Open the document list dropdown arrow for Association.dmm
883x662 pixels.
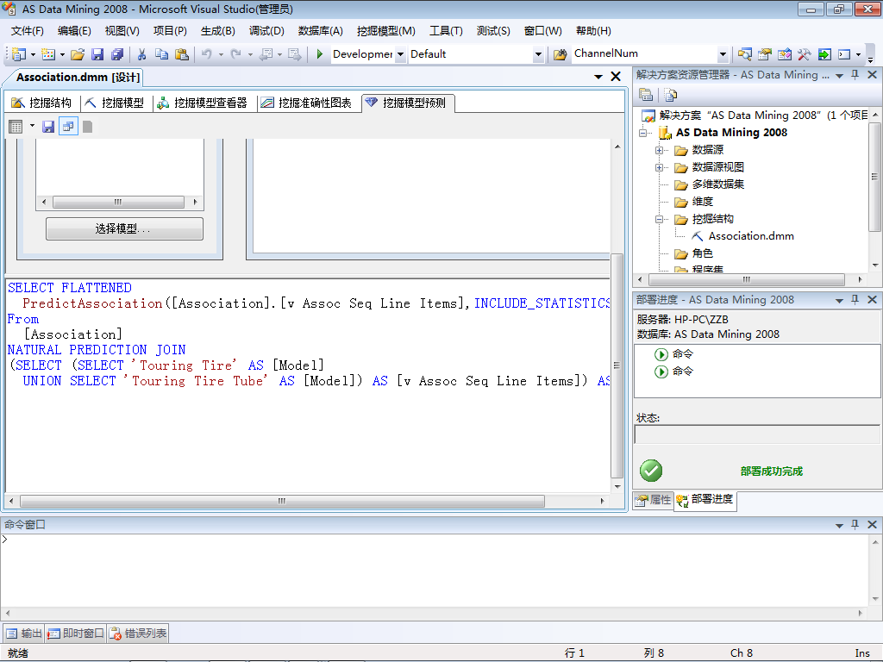[x=598, y=77]
